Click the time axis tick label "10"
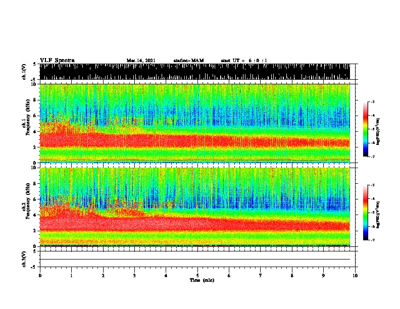This screenshot has width=400, height=309. (355, 276)
